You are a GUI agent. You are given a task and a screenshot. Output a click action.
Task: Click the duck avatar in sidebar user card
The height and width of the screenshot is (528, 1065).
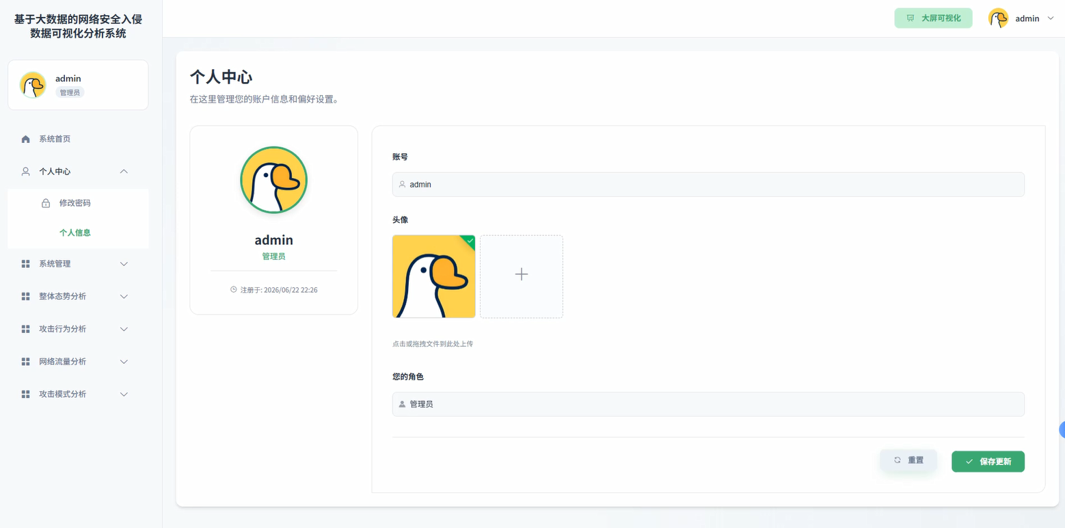tap(33, 85)
